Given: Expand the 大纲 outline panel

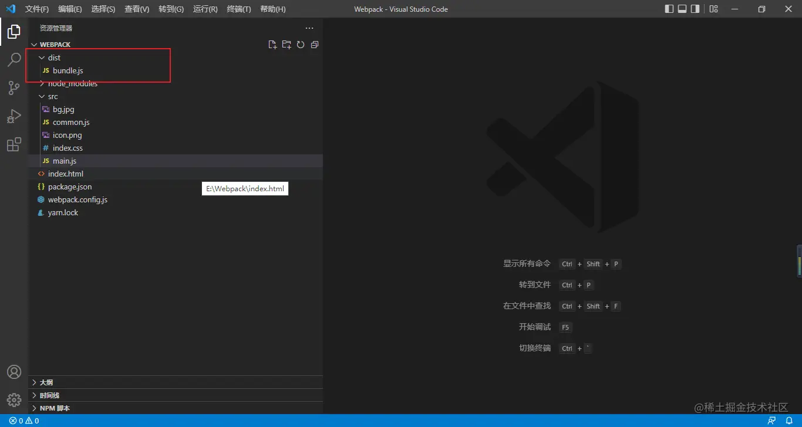Looking at the screenshot, I should [x=176, y=382].
